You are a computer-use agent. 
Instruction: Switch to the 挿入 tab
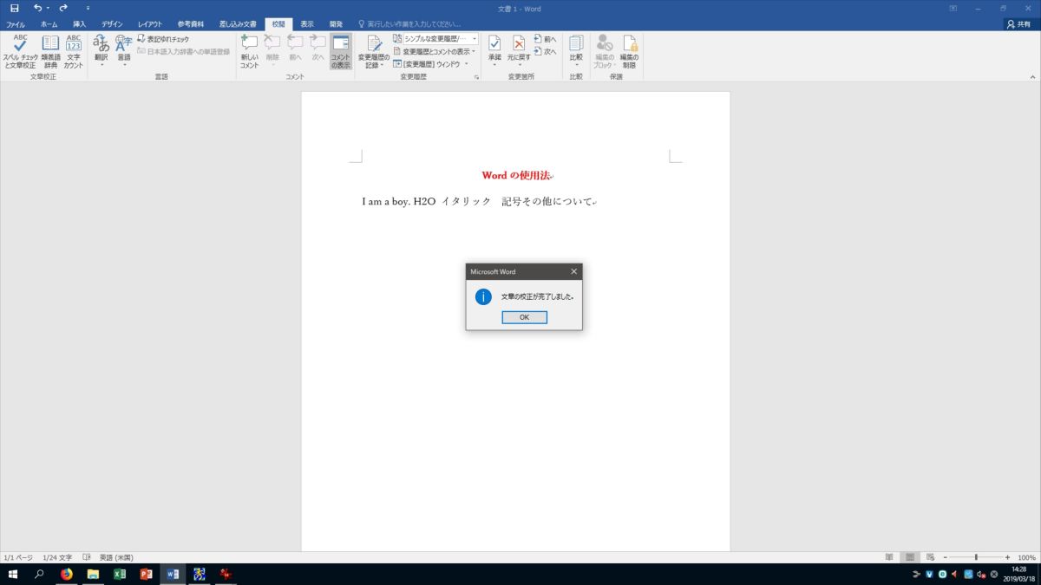[79, 24]
